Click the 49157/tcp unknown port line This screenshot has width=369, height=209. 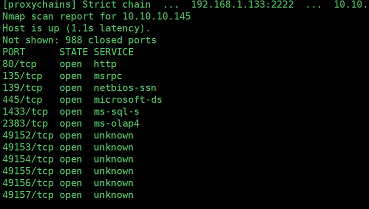tap(68, 195)
